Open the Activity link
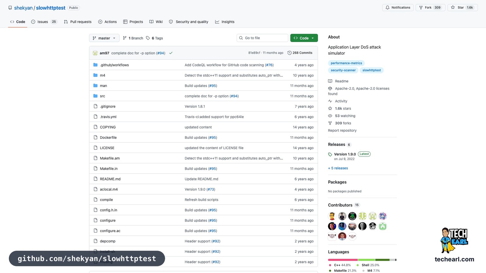 (338, 101)
